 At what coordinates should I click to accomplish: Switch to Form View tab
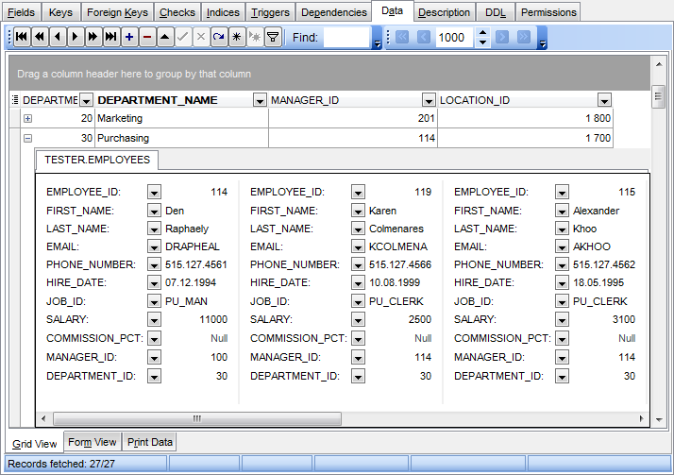tap(93, 442)
